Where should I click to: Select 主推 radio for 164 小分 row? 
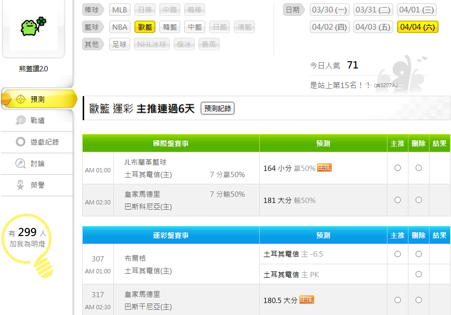pyautogui.click(x=397, y=168)
